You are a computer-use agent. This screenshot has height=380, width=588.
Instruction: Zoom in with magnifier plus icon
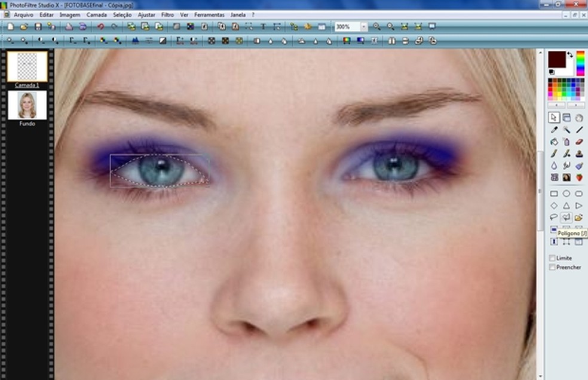tap(377, 27)
